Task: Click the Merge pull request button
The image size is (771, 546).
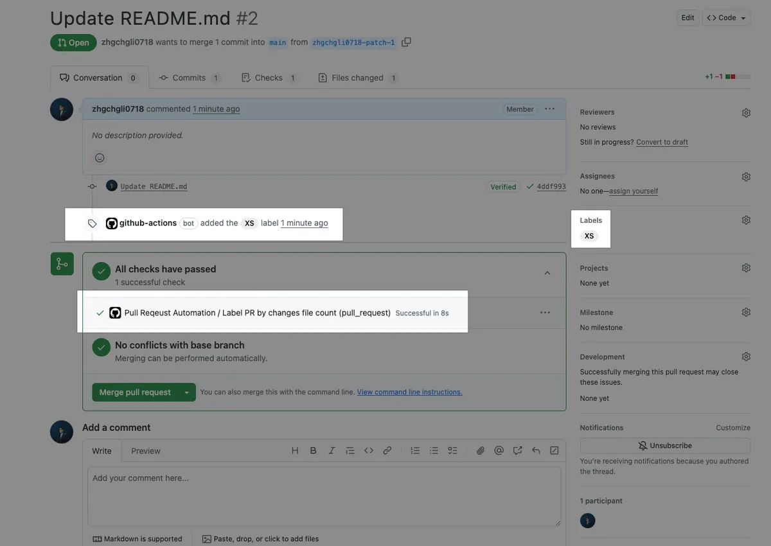Action: pyautogui.click(x=135, y=392)
